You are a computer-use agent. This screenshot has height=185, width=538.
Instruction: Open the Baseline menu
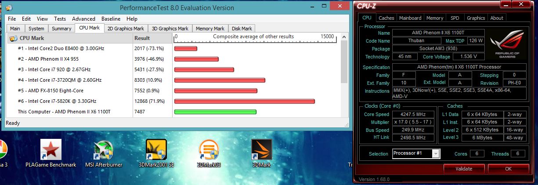(x=111, y=19)
